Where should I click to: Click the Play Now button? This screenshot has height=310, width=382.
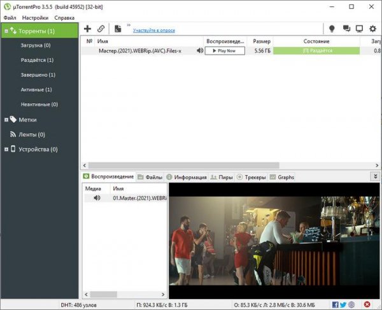(225, 51)
